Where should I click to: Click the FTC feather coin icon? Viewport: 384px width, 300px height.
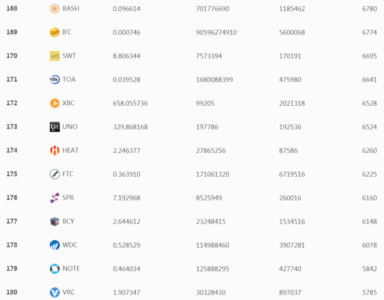coord(55,174)
